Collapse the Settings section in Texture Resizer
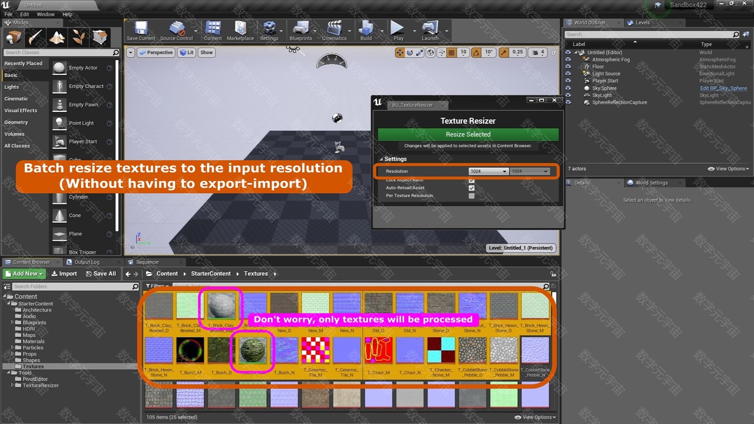 coord(381,159)
